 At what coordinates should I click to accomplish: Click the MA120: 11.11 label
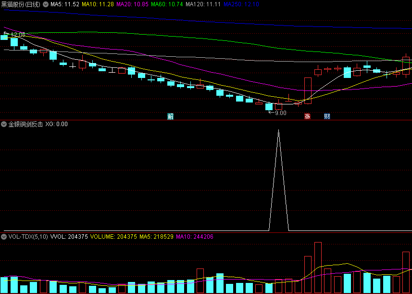click(x=203, y=4)
